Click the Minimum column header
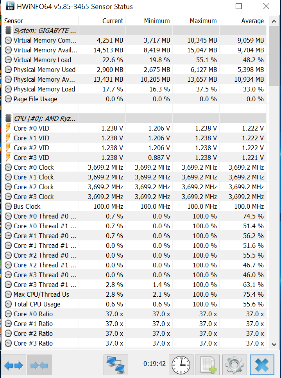 (149, 21)
